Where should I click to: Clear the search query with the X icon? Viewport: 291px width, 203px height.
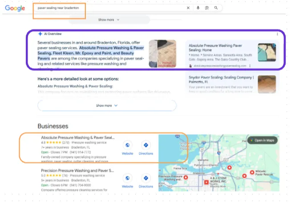tap(188, 8)
